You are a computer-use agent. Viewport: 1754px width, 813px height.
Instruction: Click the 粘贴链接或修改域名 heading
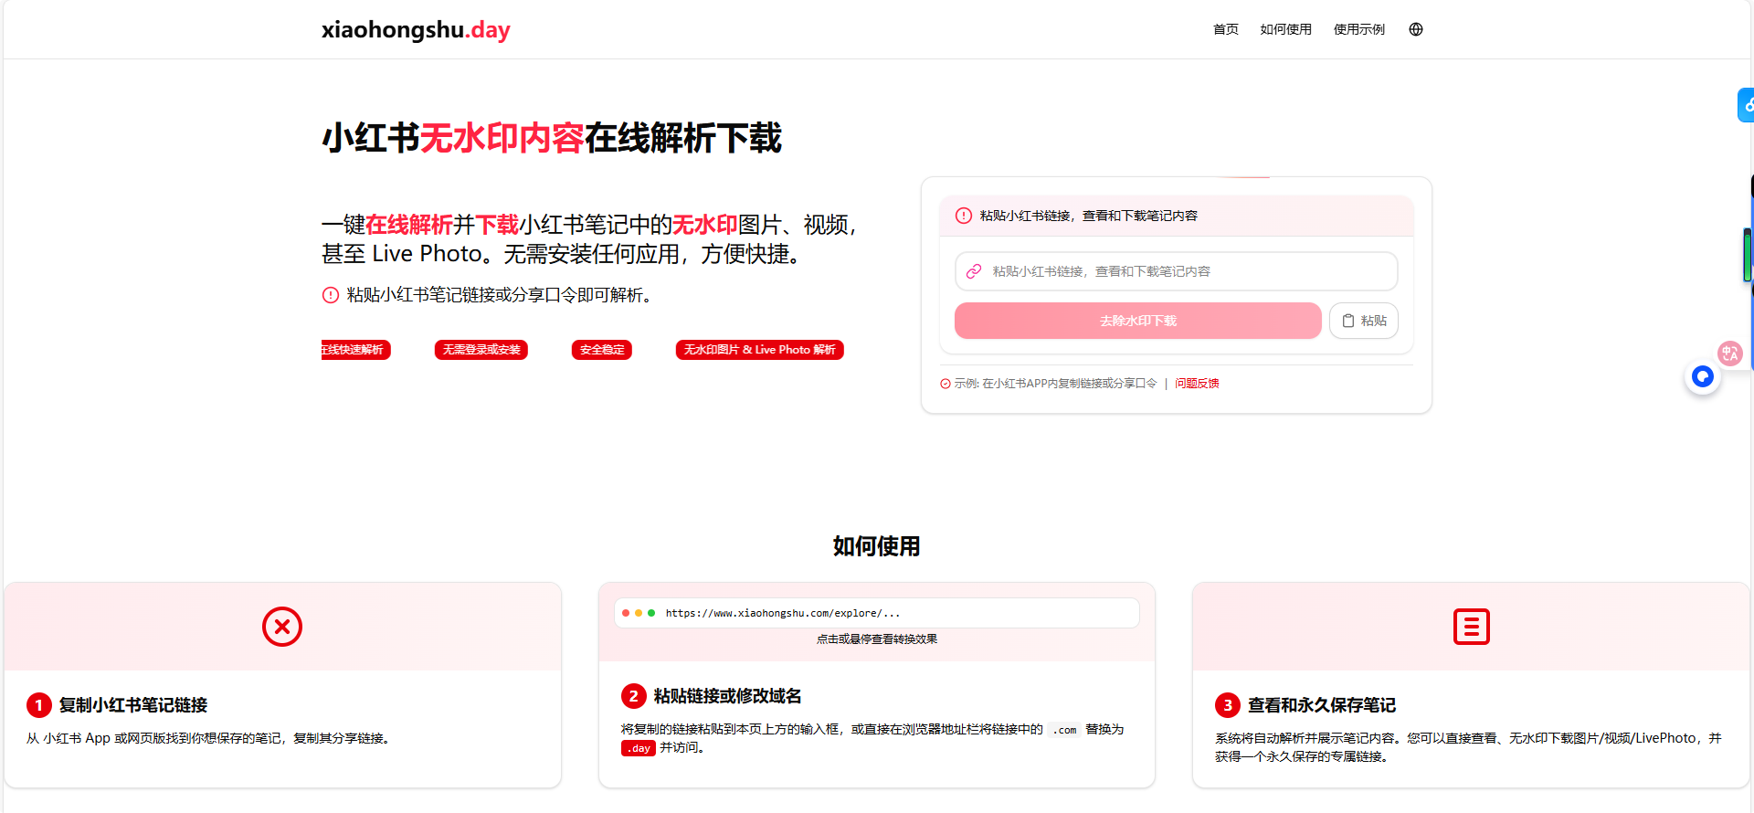[728, 696]
